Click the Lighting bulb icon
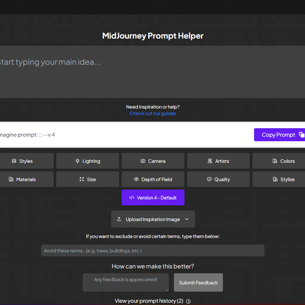Image resolution: width=305 pixels, height=305 pixels. pos(77,161)
